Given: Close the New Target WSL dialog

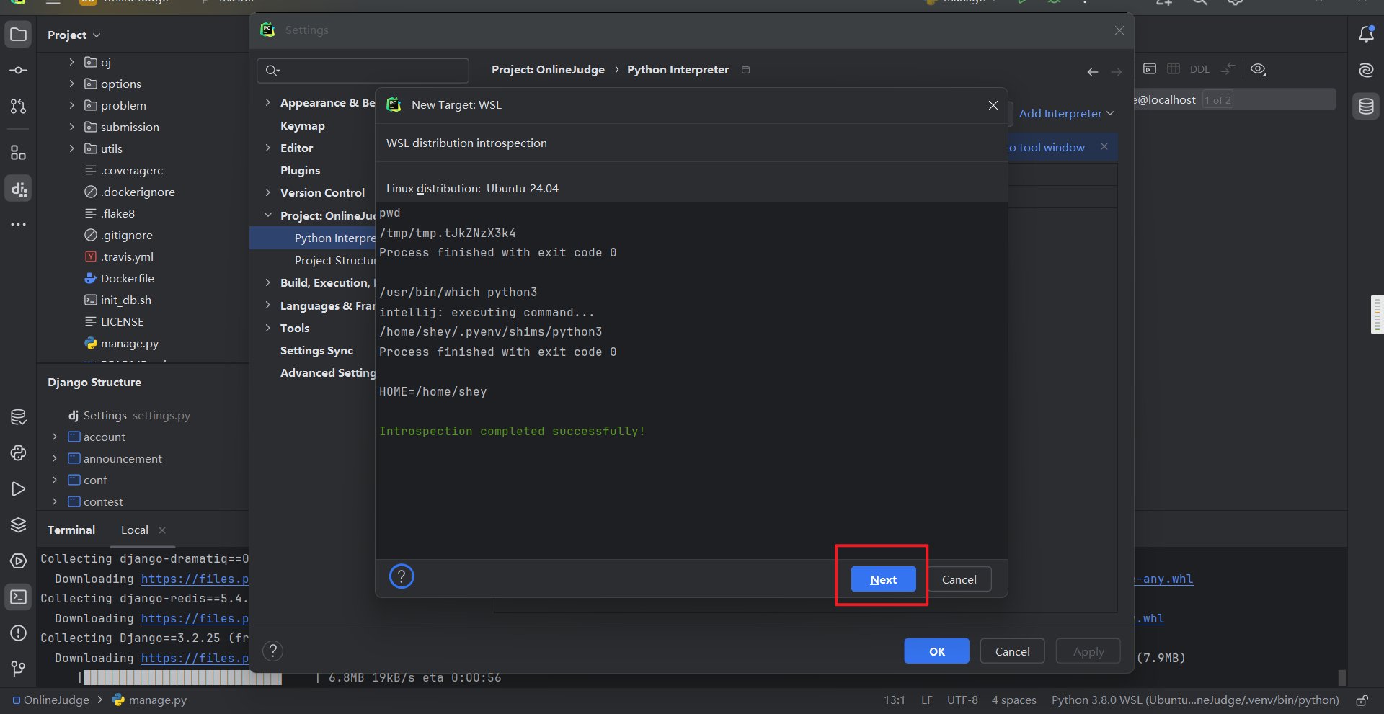Looking at the screenshot, I should pos(993,105).
